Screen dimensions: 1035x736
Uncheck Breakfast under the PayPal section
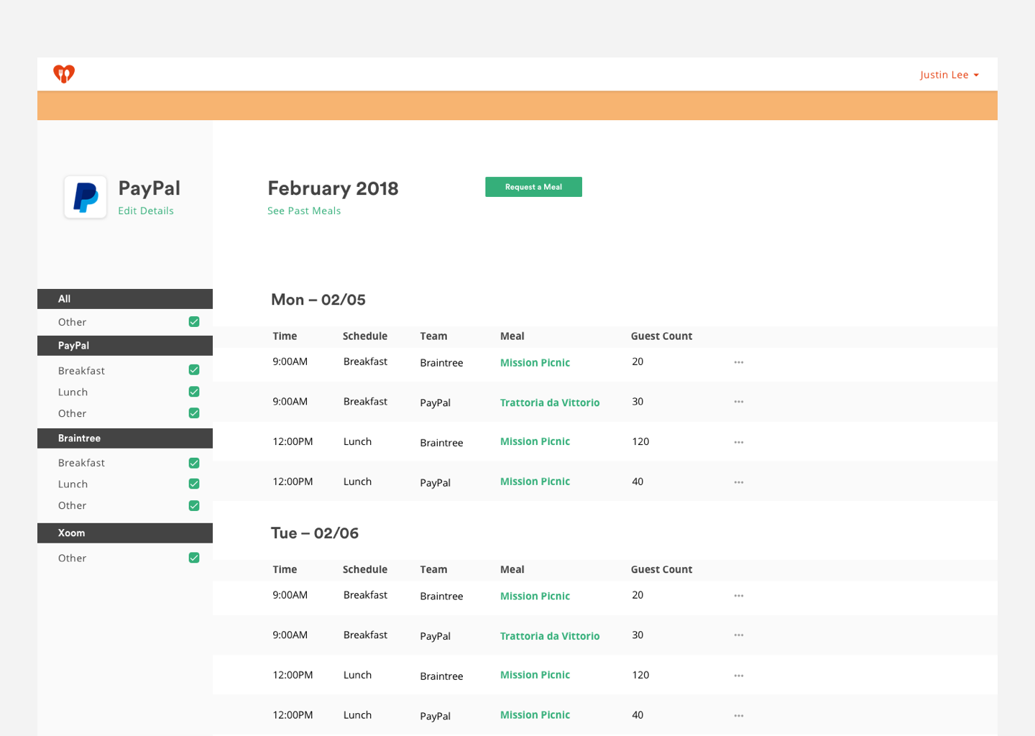pyautogui.click(x=194, y=370)
